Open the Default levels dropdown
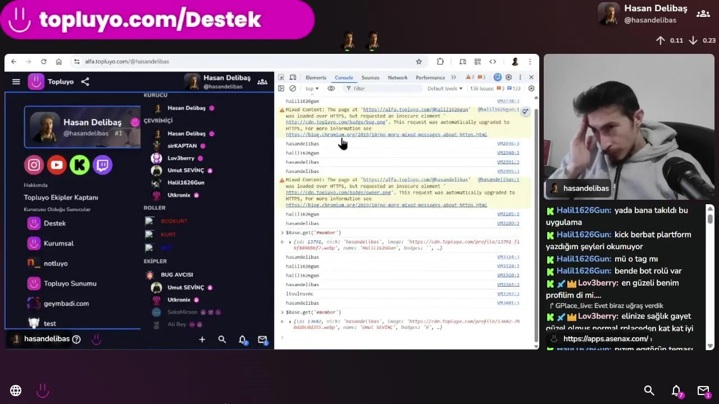This screenshot has width=719, height=404. point(445,89)
